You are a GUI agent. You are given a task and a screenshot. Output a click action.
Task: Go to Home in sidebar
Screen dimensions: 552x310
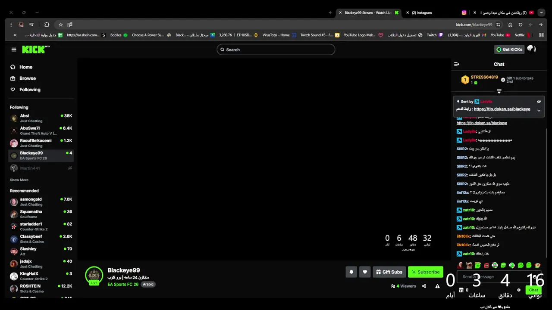(x=22, y=67)
